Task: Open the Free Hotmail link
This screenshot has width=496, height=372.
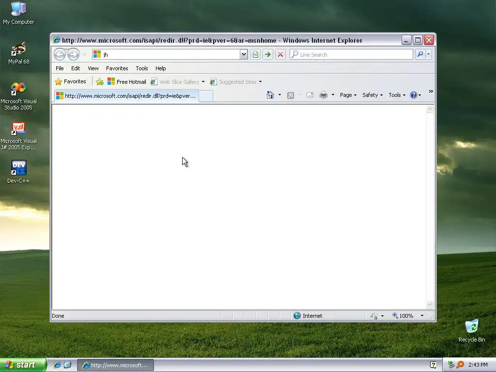Action: pos(127,81)
